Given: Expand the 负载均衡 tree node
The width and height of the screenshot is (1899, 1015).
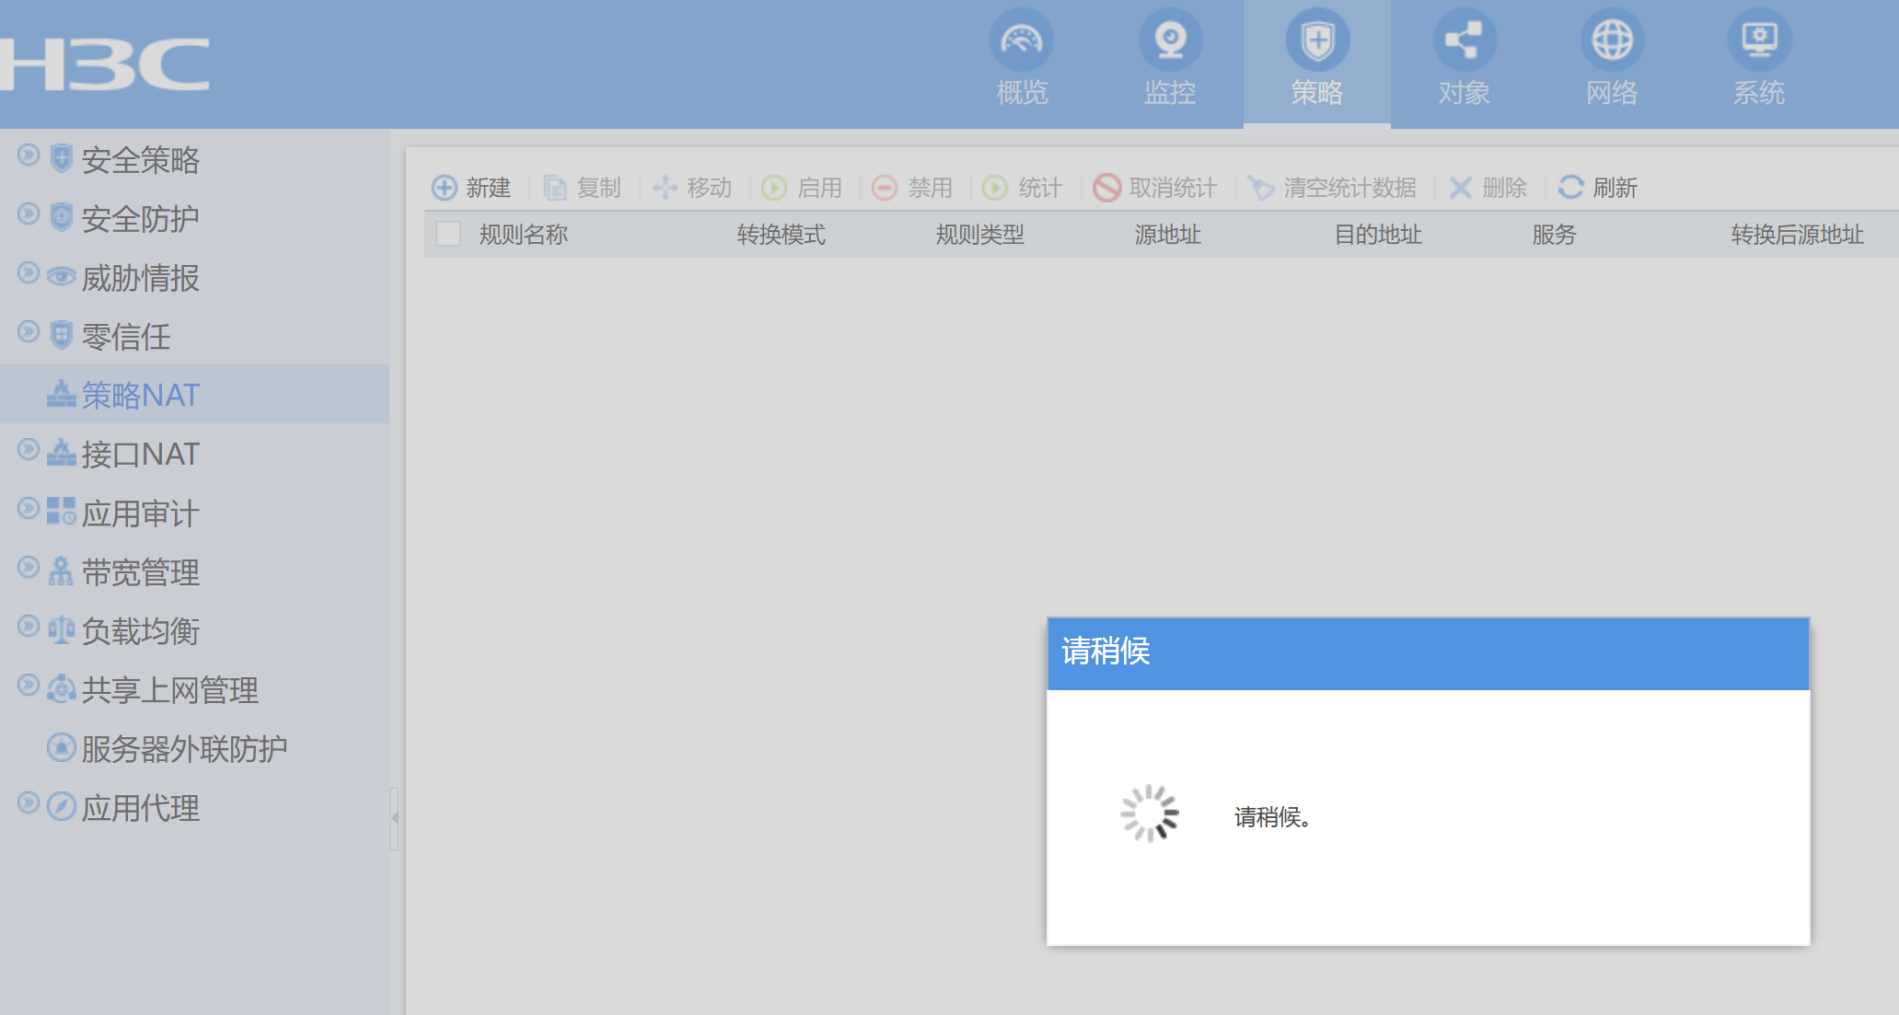Looking at the screenshot, I should pyautogui.click(x=29, y=626).
